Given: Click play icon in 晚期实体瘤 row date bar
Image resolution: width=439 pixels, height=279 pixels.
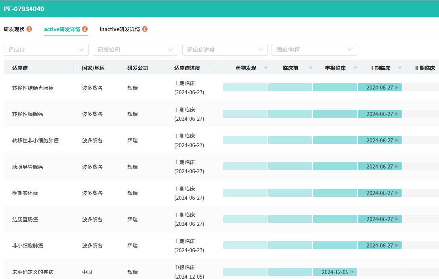Looking at the screenshot, I should coord(397,193).
